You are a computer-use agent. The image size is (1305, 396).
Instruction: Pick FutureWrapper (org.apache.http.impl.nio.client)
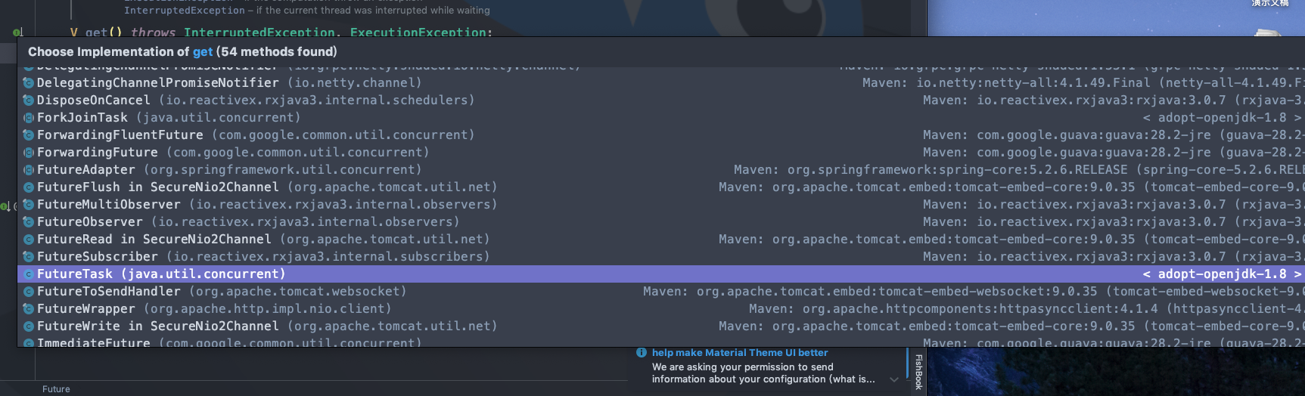(x=661, y=309)
